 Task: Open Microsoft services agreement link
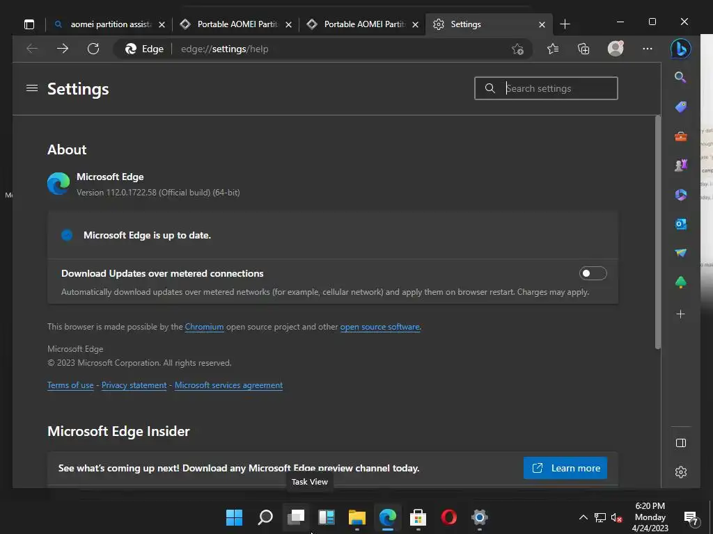tap(228, 385)
